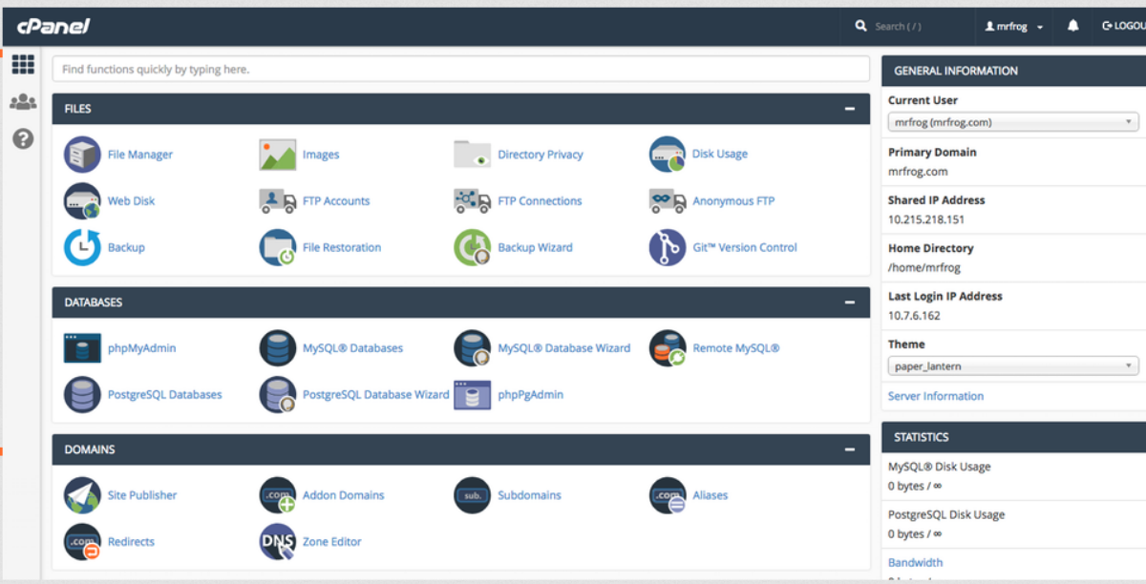The width and height of the screenshot is (1146, 584).
Task: Click the Git Version Control link
Action: click(x=745, y=248)
